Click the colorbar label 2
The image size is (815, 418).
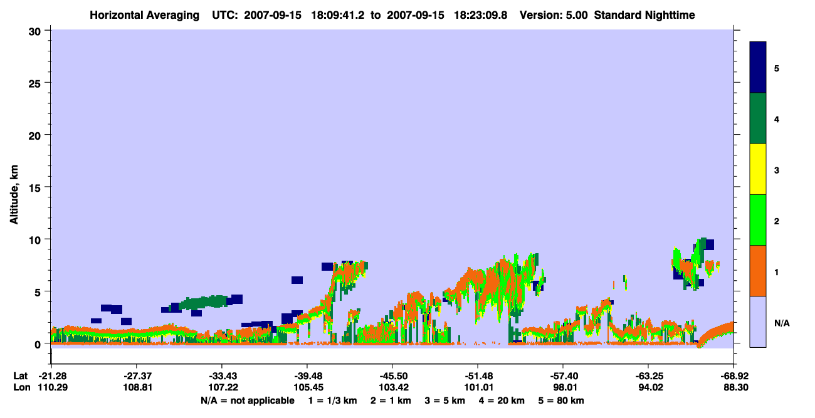click(776, 221)
